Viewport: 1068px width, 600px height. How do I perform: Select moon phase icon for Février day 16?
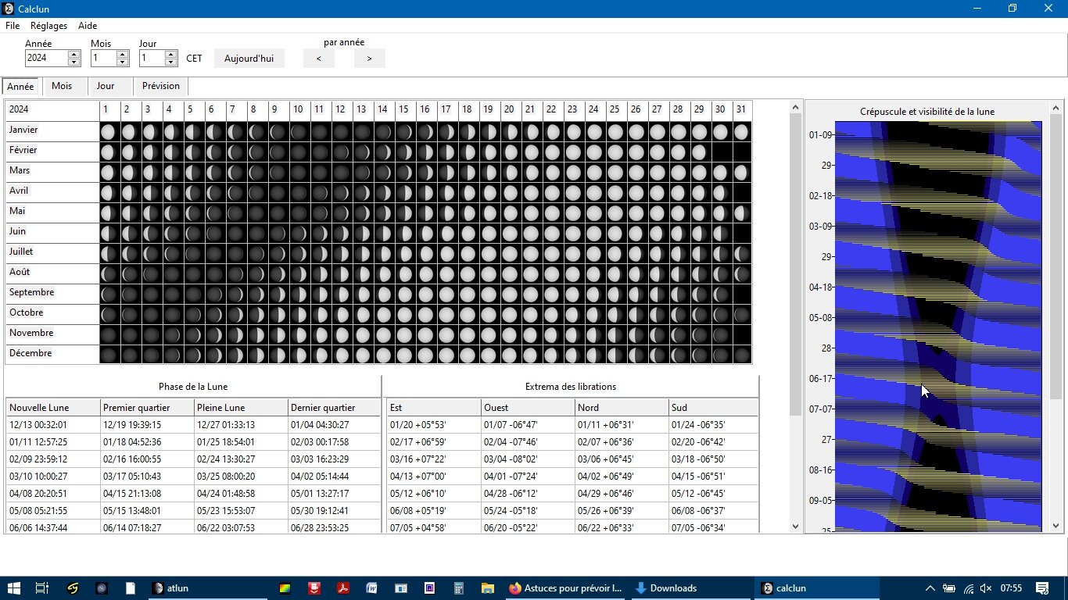pyautogui.click(x=425, y=152)
